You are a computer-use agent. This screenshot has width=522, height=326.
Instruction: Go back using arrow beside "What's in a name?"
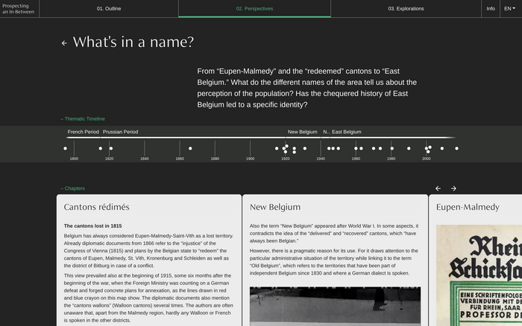[x=64, y=43]
